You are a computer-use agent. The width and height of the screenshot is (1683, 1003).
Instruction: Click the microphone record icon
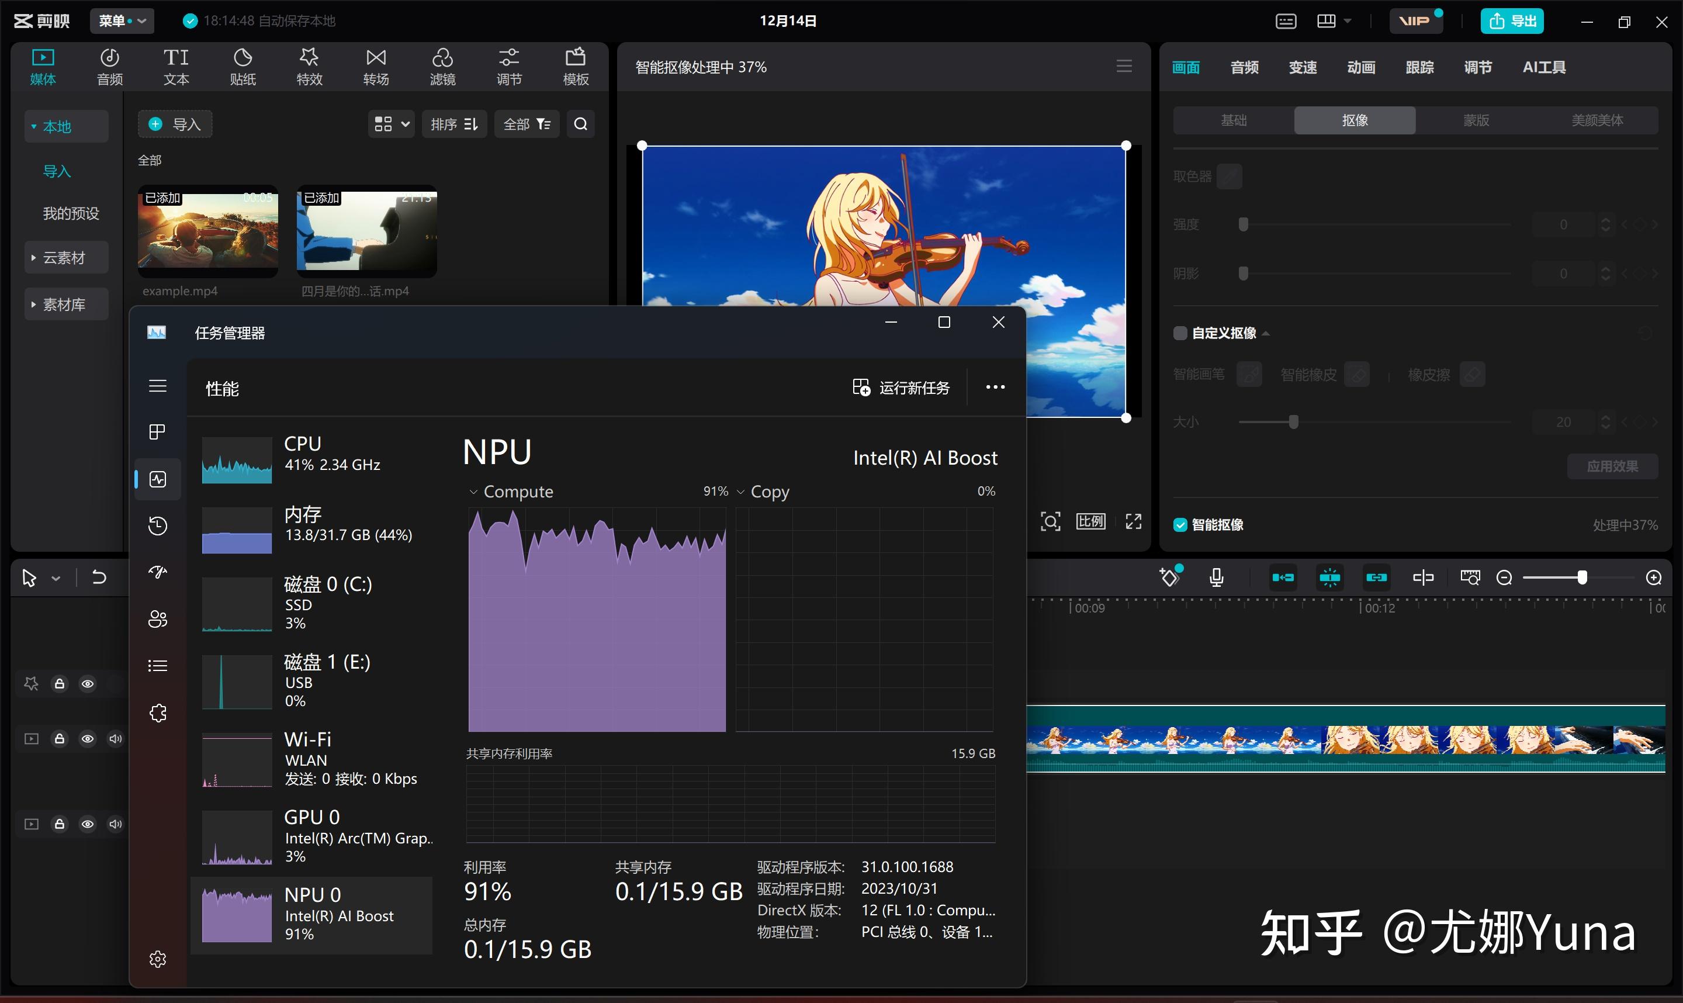click(x=1216, y=578)
